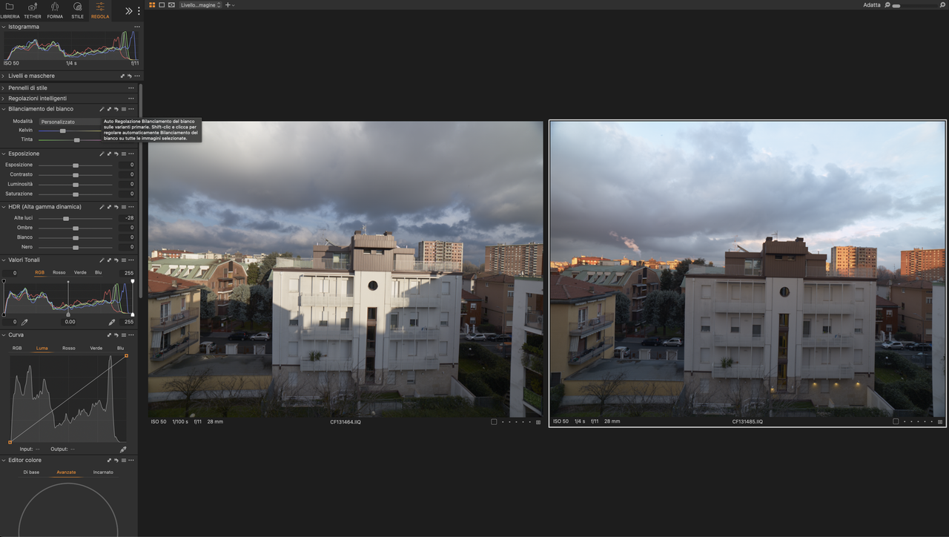Switch Editor colore to Incarnato tab
The image size is (949, 537).
click(x=103, y=472)
